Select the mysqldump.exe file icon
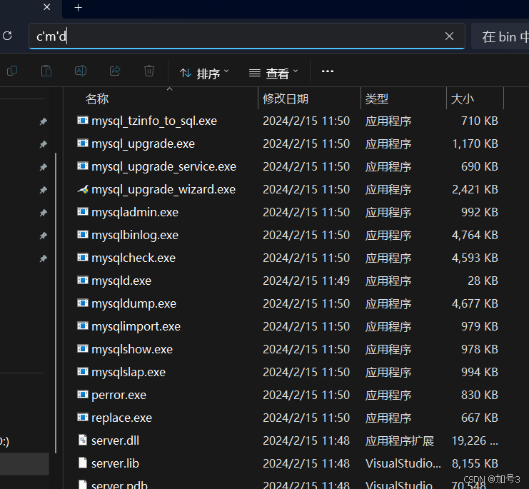The image size is (529, 489). (83, 303)
